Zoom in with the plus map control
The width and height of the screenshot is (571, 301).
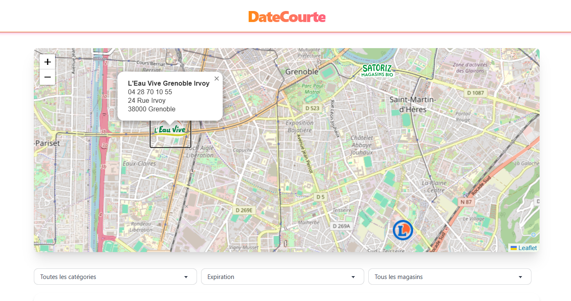[x=47, y=61]
